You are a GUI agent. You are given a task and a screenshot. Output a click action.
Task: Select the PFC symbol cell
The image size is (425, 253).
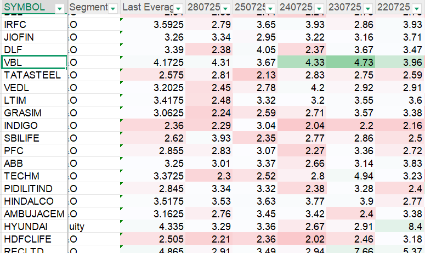[x=34, y=150]
